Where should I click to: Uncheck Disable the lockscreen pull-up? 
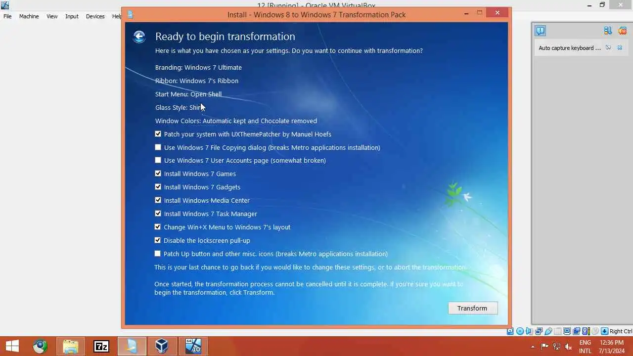(x=158, y=240)
